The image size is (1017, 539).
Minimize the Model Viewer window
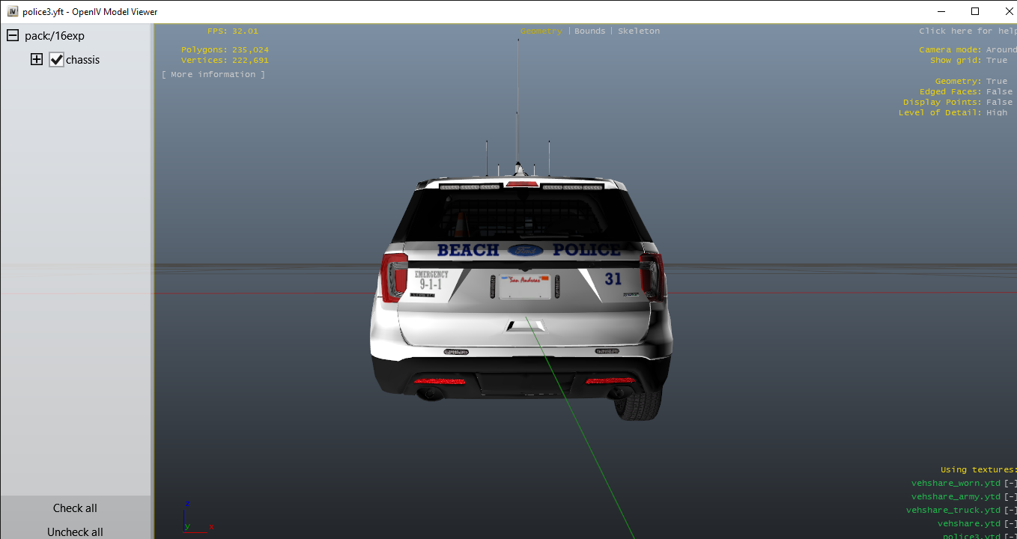pos(940,11)
